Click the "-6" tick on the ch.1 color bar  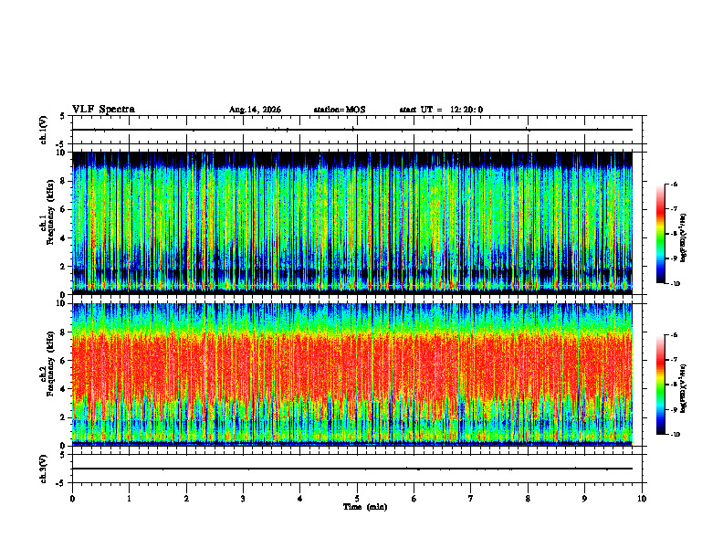click(675, 184)
